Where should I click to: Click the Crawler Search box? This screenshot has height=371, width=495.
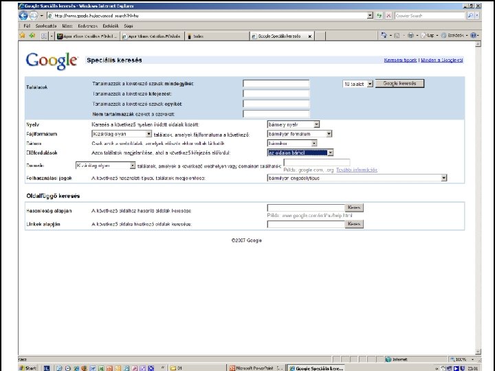(430, 15)
